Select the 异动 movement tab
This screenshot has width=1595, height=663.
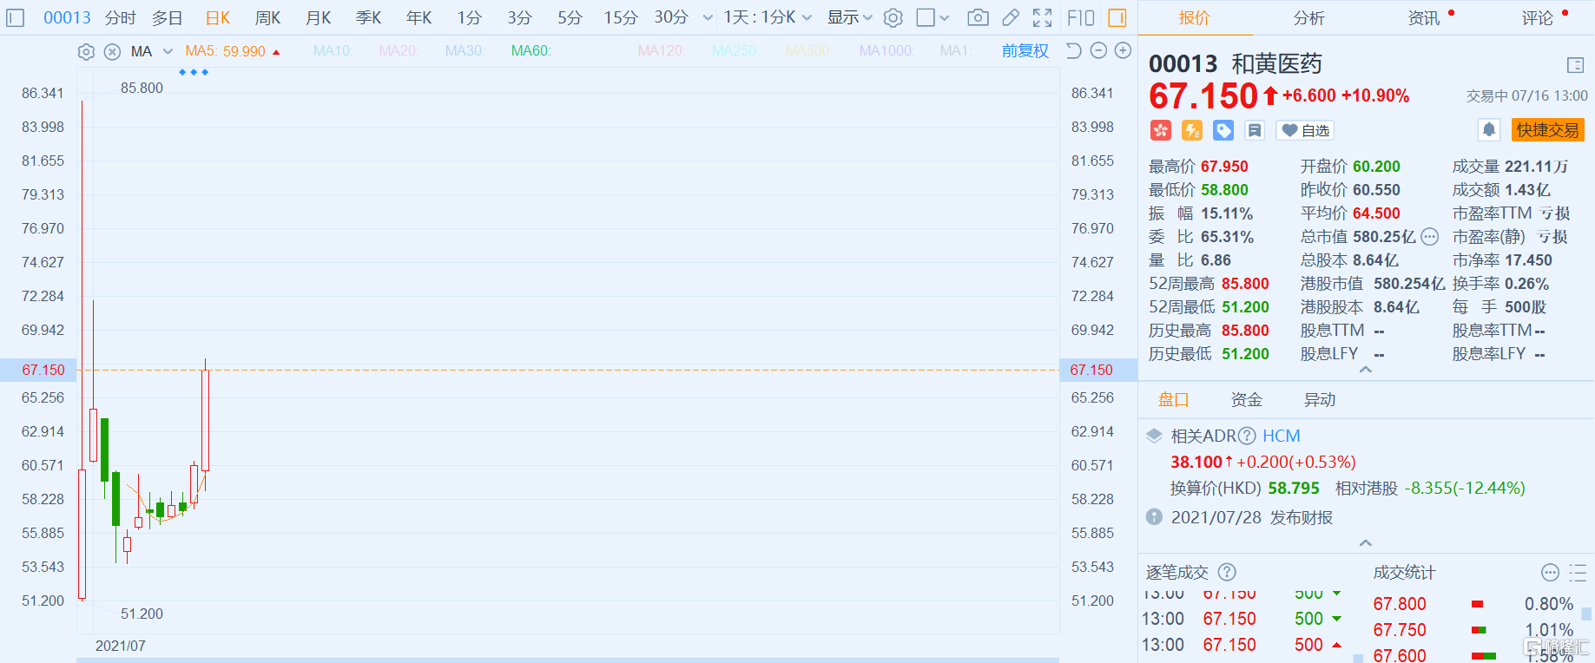pyautogui.click(x=1320, y=400)
